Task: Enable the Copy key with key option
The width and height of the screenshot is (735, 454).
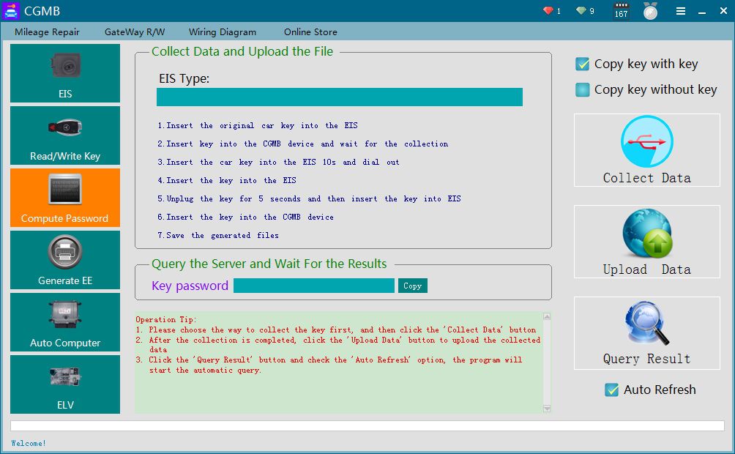Action: pyautogui.click(x=582, y=64)
